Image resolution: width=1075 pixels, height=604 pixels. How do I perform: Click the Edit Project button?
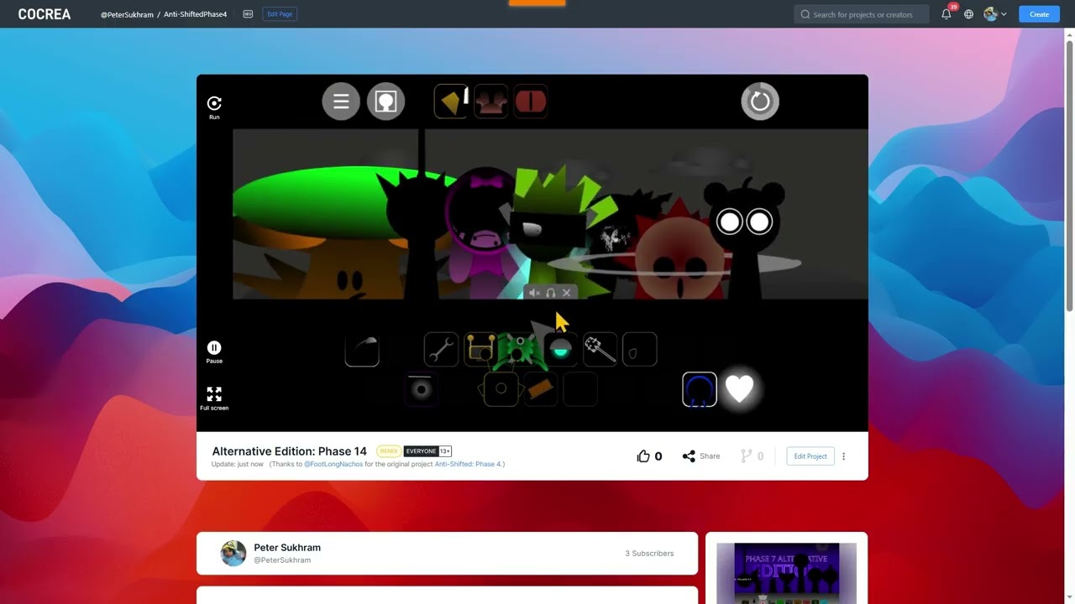(x=810, y=456)
